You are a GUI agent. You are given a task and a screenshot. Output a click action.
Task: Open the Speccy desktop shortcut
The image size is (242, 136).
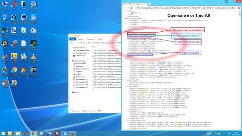click(14, 45)
